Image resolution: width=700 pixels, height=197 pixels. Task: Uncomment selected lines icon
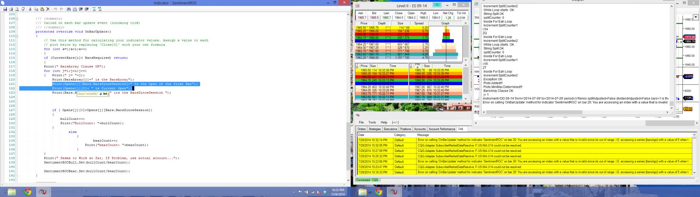(x=86, y=9)
